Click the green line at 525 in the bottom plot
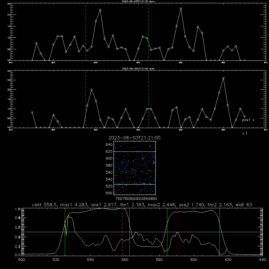This screenshot has height=269, width=269. (x=65, y=232)
